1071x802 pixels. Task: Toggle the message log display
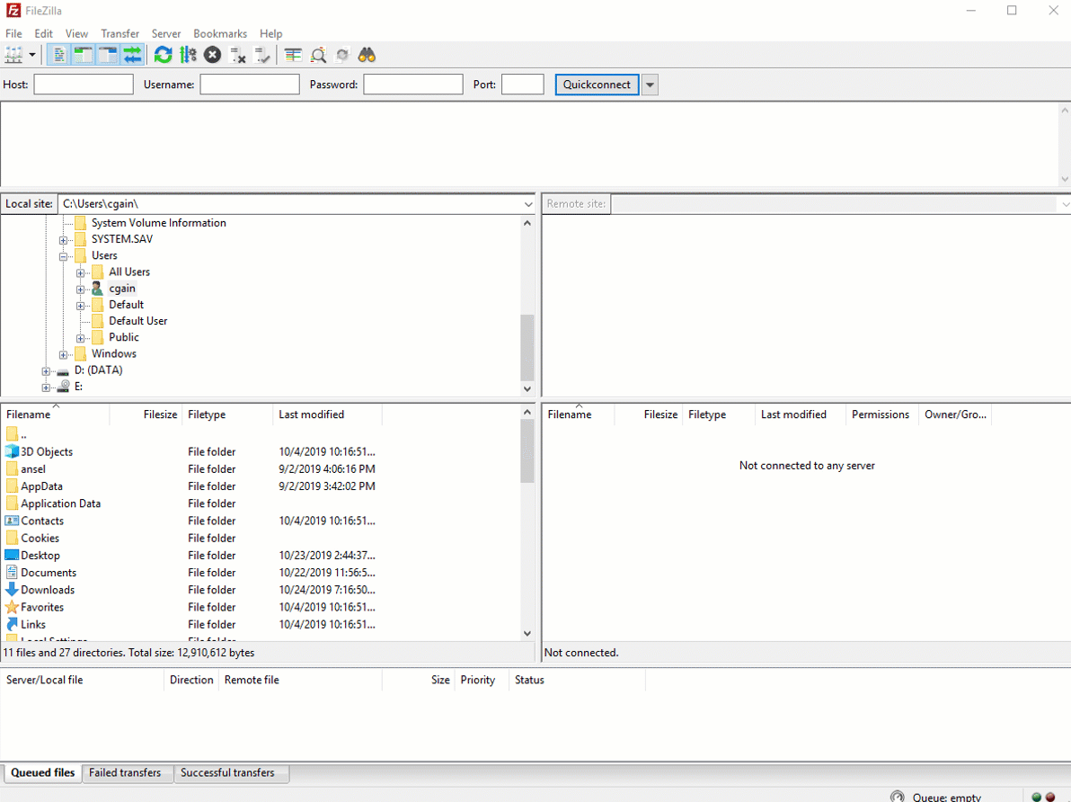point(58,55)
